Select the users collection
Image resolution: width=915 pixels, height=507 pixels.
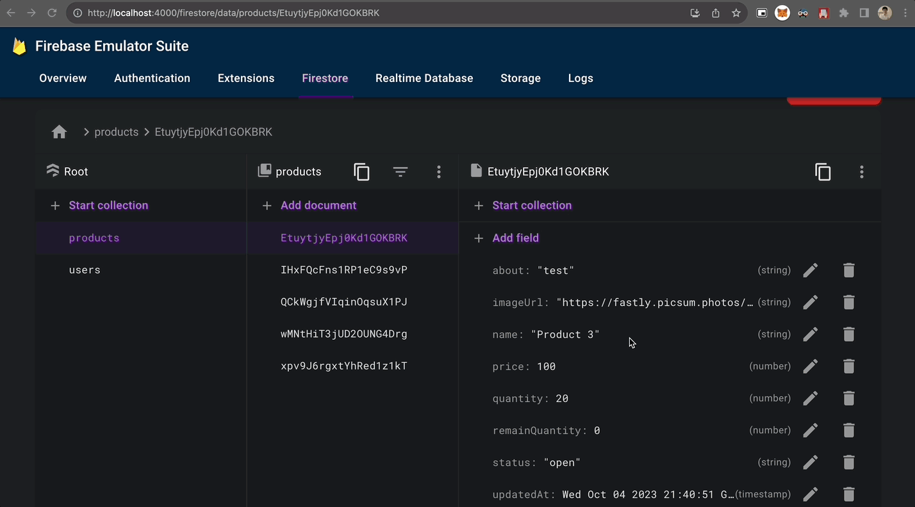[141, 270]
